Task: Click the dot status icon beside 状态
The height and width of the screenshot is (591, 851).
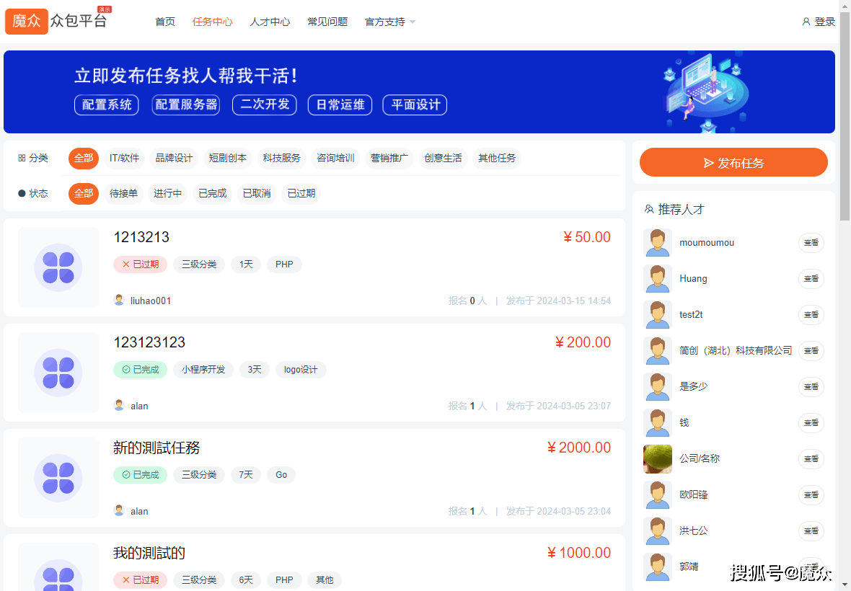Action: [22, 193]
